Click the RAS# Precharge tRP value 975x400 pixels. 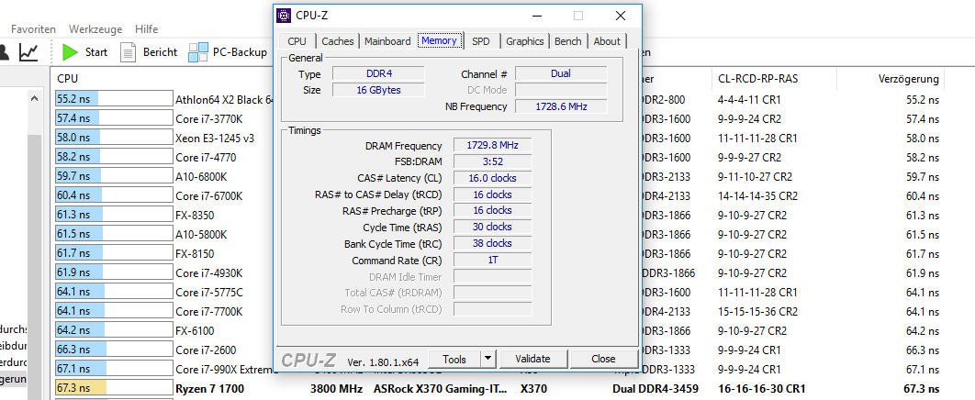492,211
